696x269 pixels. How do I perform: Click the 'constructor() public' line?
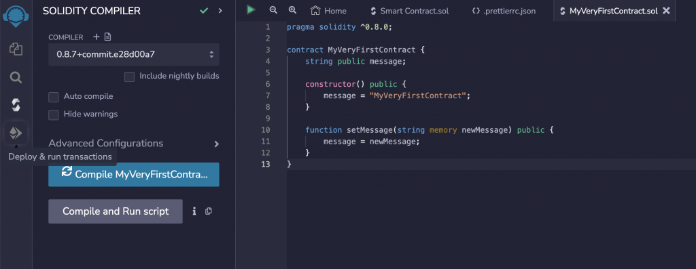(355, 84)
